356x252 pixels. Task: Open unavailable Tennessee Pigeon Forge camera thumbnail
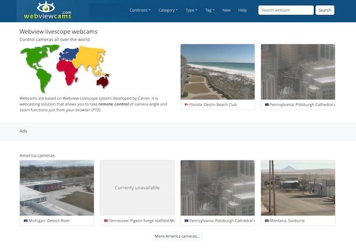click(x=137, y=187)
